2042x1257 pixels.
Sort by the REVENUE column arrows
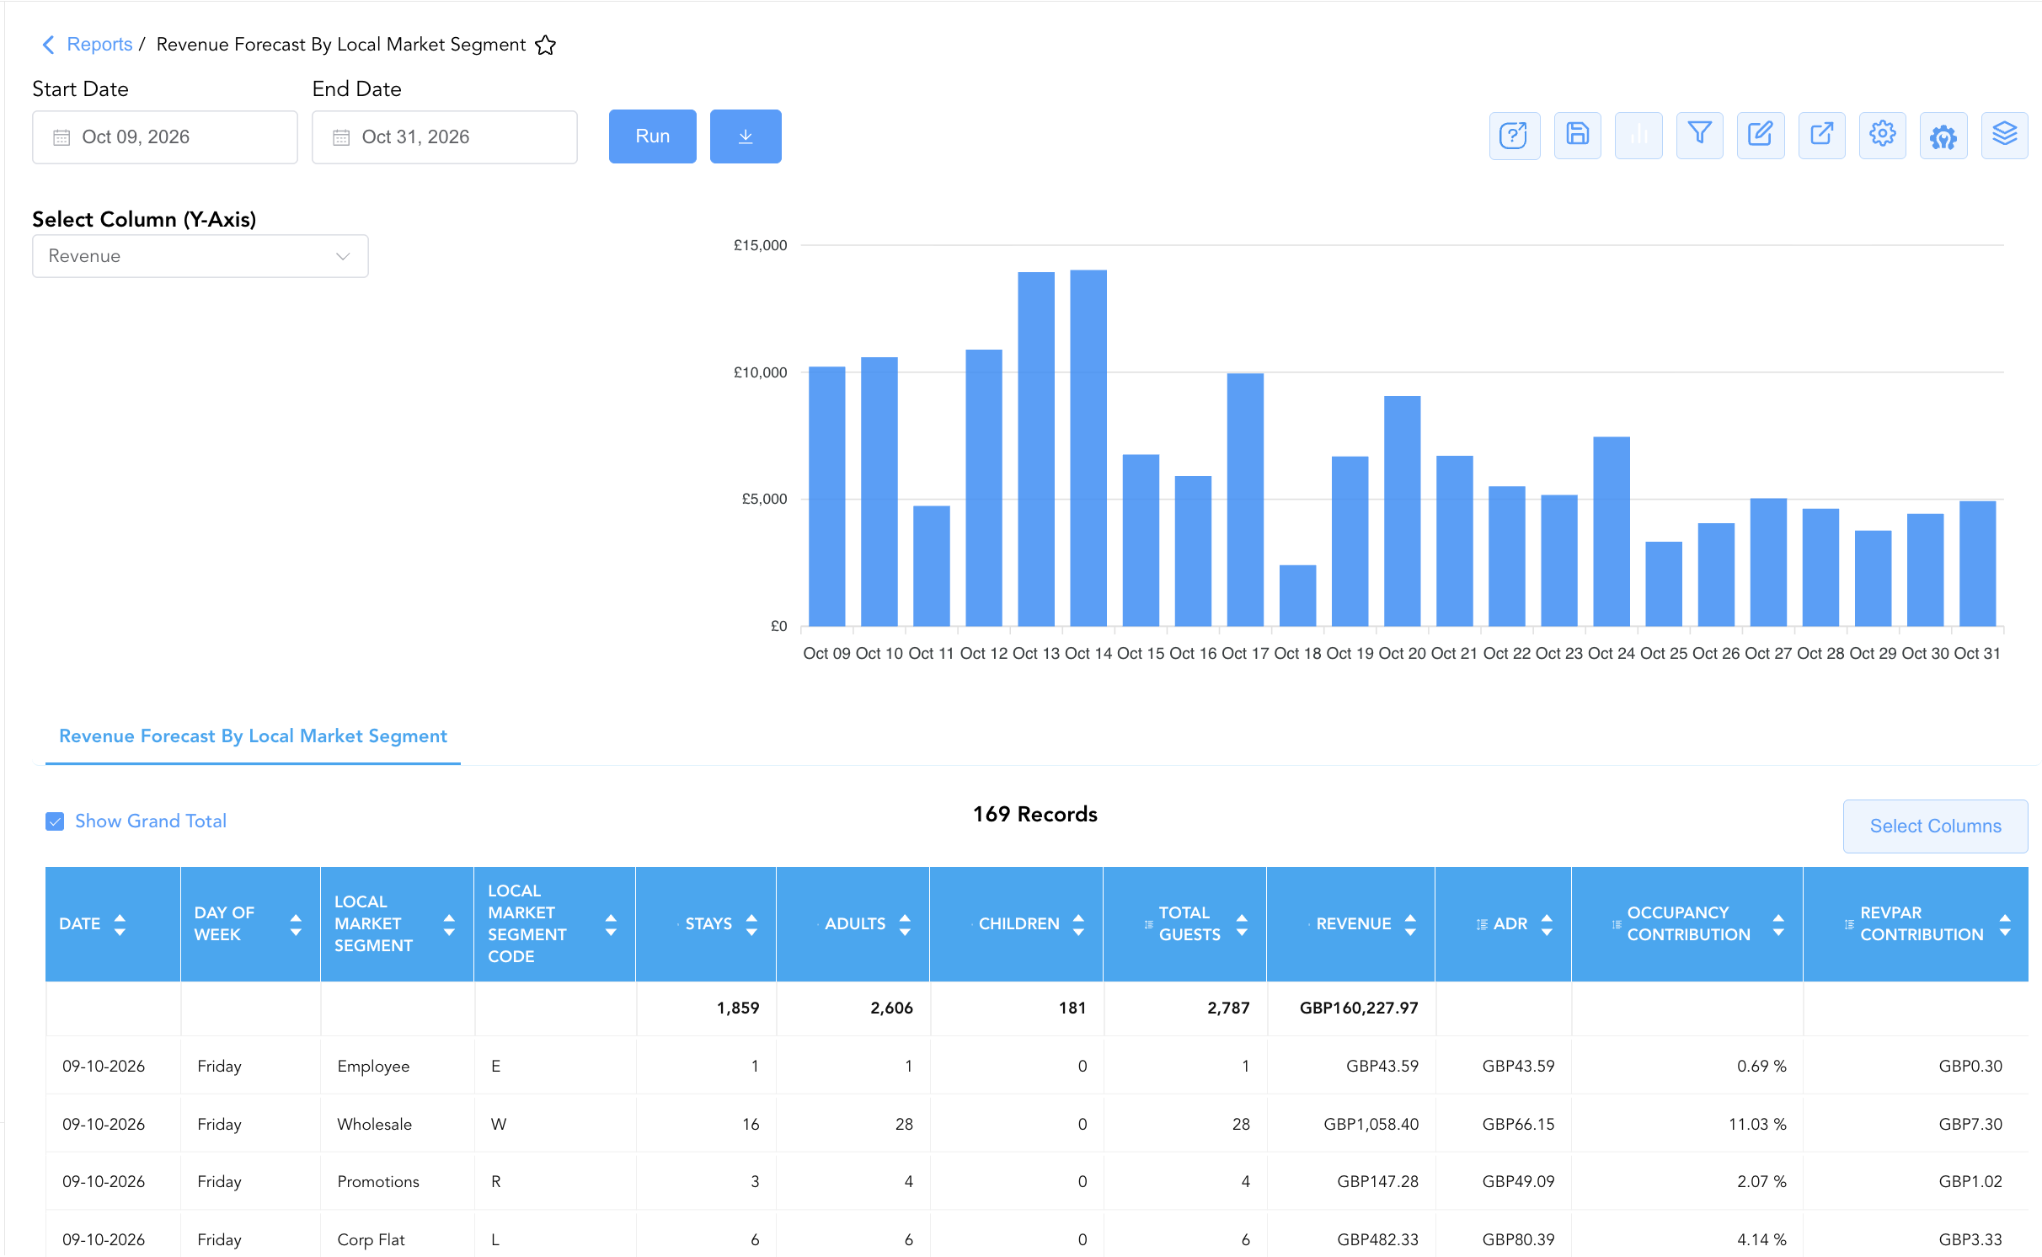(1410, 924)
